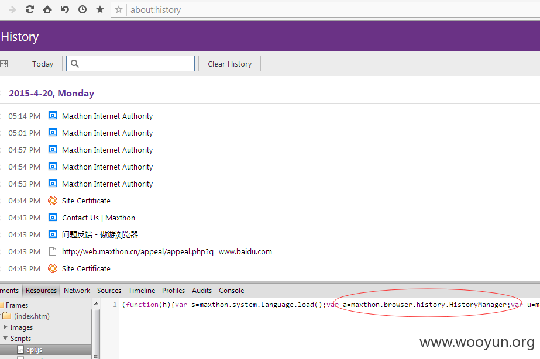Viewport: 540px width, 359px height.
Task: Click favicon beside 问题反馈 entry
Action: click(52, 234)
